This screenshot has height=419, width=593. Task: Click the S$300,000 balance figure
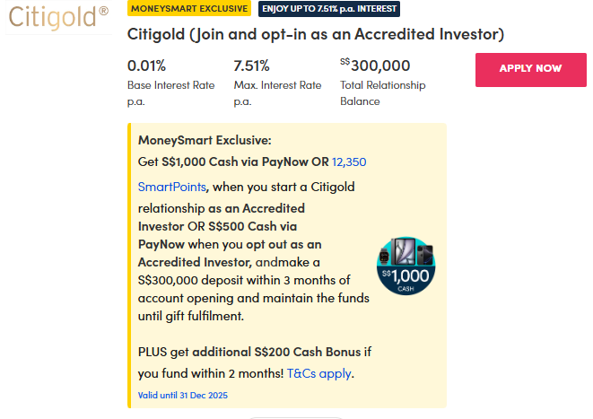(376, 65)
